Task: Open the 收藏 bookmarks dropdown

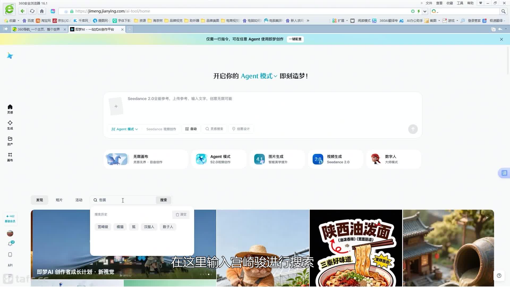Action: tap(12, 20)
